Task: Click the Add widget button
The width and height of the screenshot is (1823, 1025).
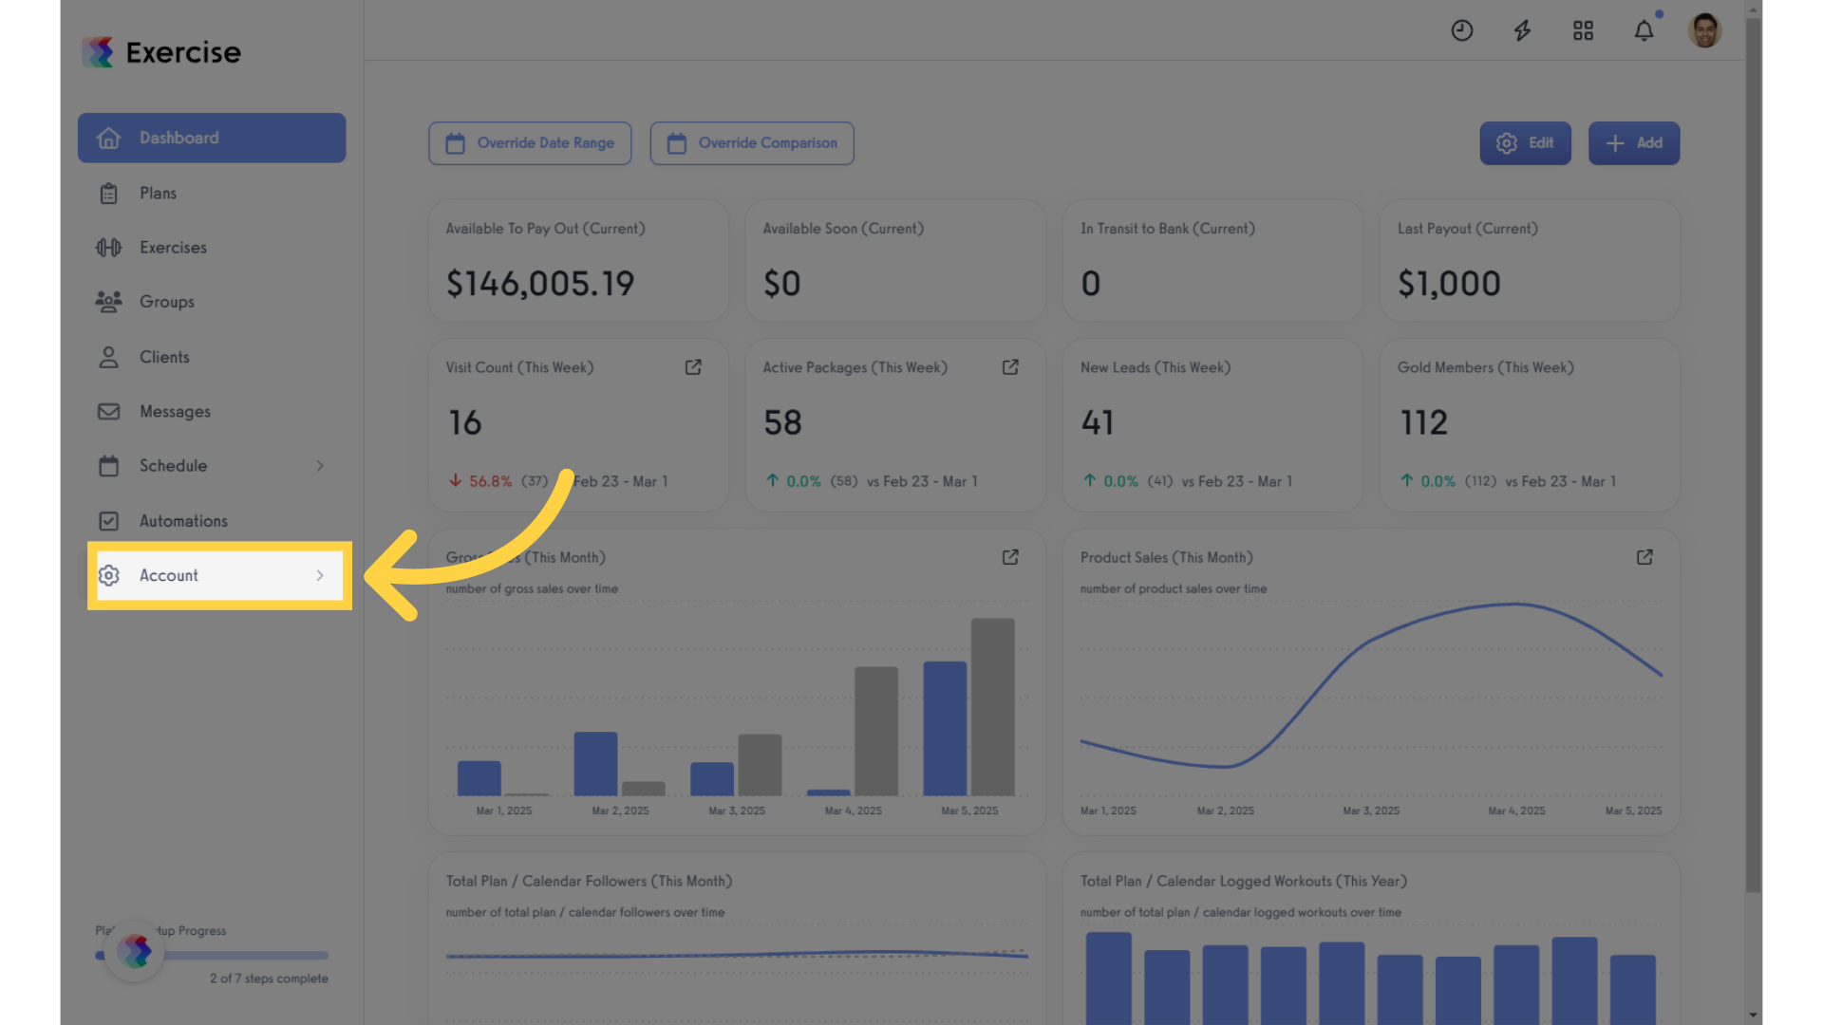Action: (1634, 143)
